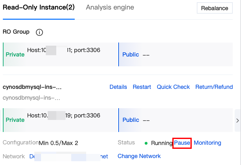
Task: Click the RO Group Public address field
Action: click(146, 55)
